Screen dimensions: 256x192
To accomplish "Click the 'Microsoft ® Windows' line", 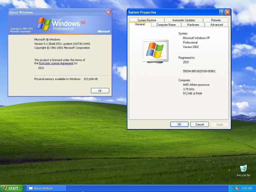I will point(47,39).
